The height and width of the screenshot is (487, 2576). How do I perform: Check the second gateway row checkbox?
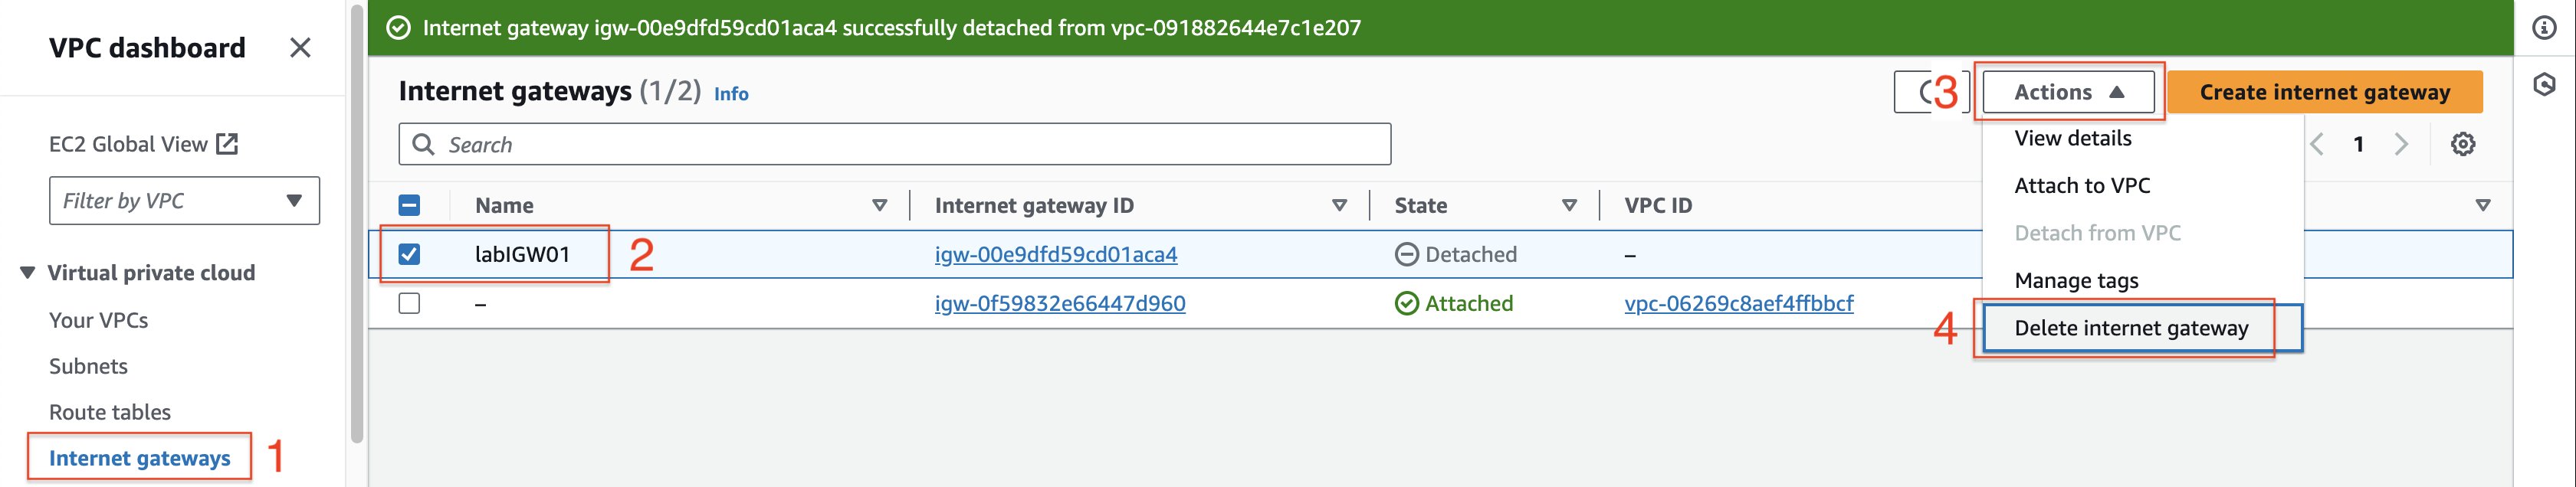coord(409,303)
